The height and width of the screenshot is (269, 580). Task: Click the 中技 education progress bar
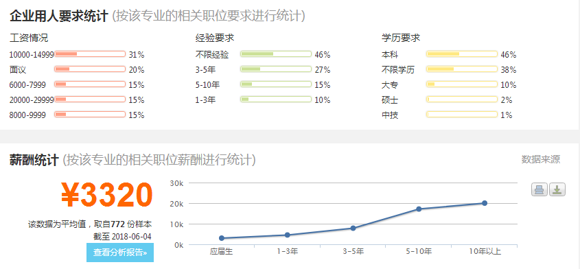tap(462, 115)
